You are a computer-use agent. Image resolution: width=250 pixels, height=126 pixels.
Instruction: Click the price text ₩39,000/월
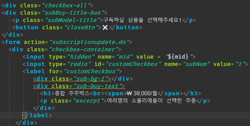click(142, 93)
